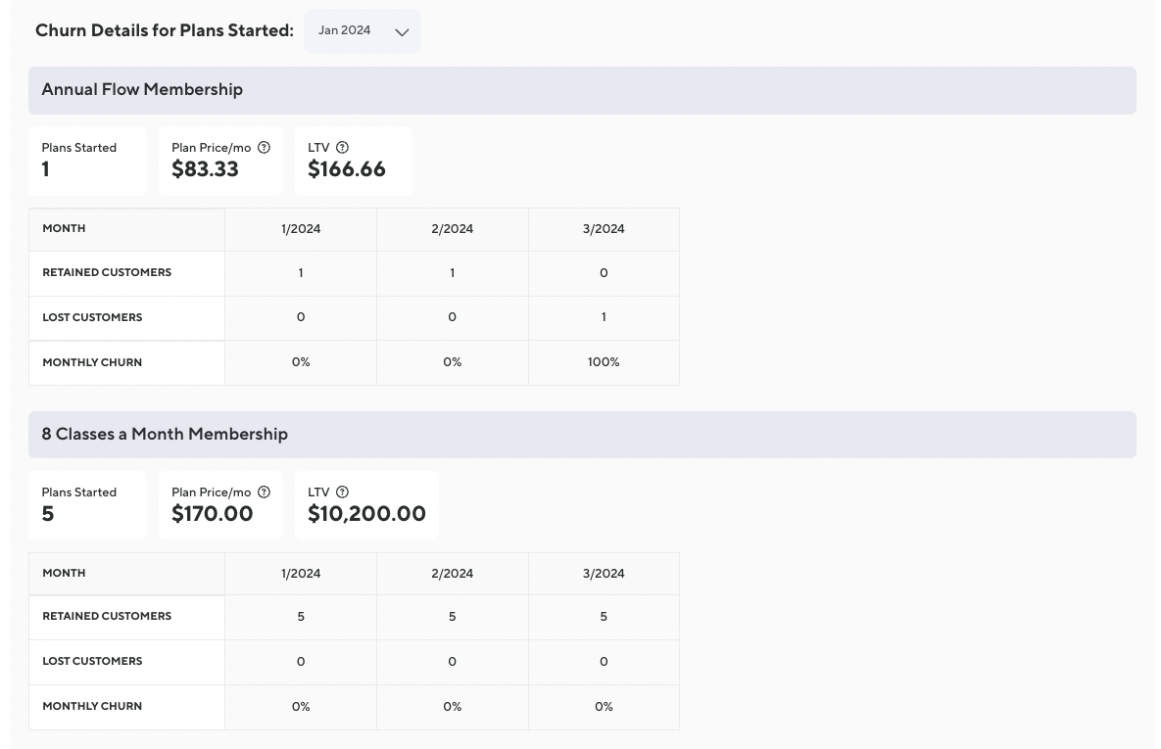This screenshot has height=749, width=1161.
Task: Click Plans Started card showing 1
Action: click(87, 161)
